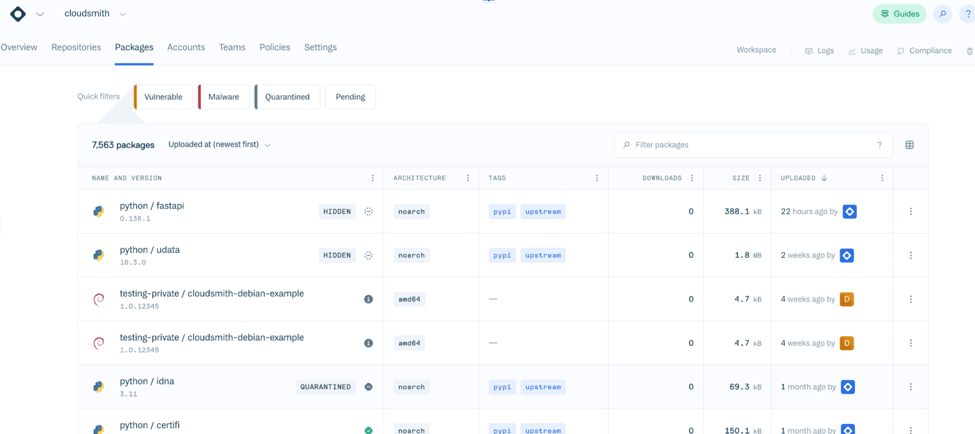
Task: Click the Python icon for fastapi
Action: coord(99,211)
